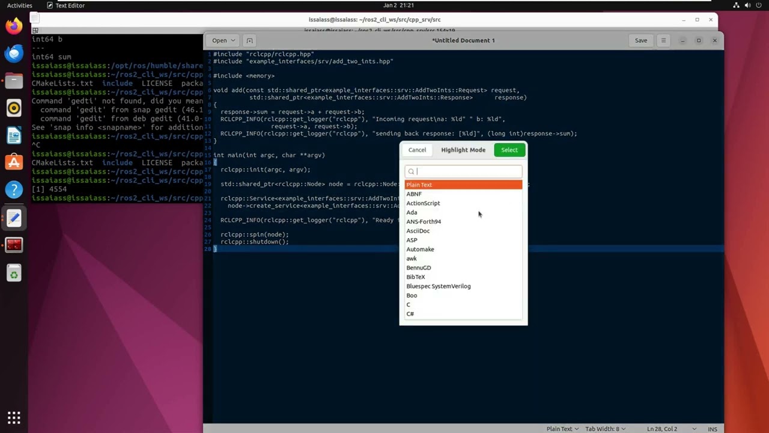
Task: Click the Terminal window title bar text
Action: point(375,20)
